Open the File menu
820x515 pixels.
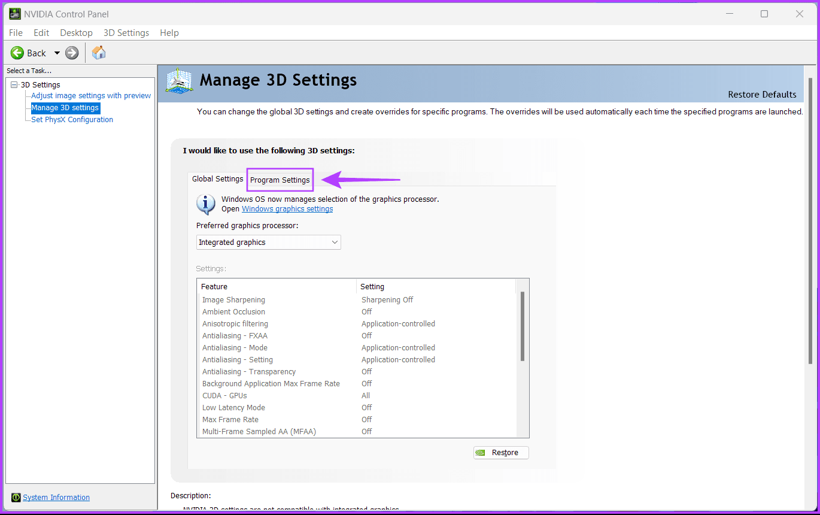[x=16, y=33]
